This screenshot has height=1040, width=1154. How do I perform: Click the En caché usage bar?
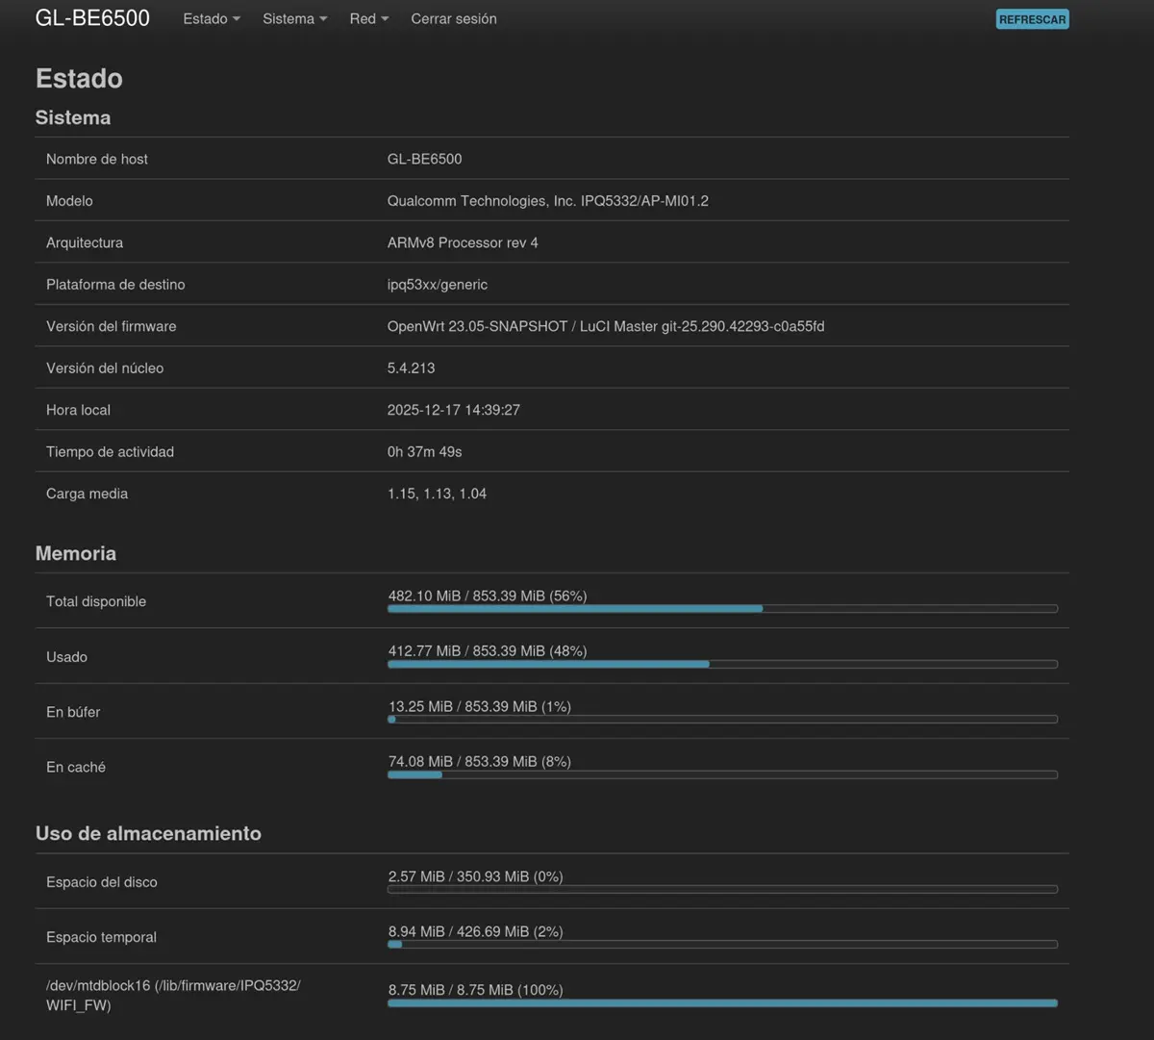[721, 774]
